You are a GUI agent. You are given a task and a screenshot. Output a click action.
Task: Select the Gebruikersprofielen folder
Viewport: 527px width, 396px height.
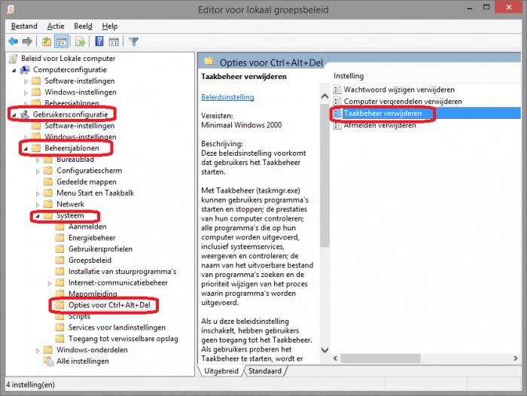pyautogui.click(x=100, y=249)
